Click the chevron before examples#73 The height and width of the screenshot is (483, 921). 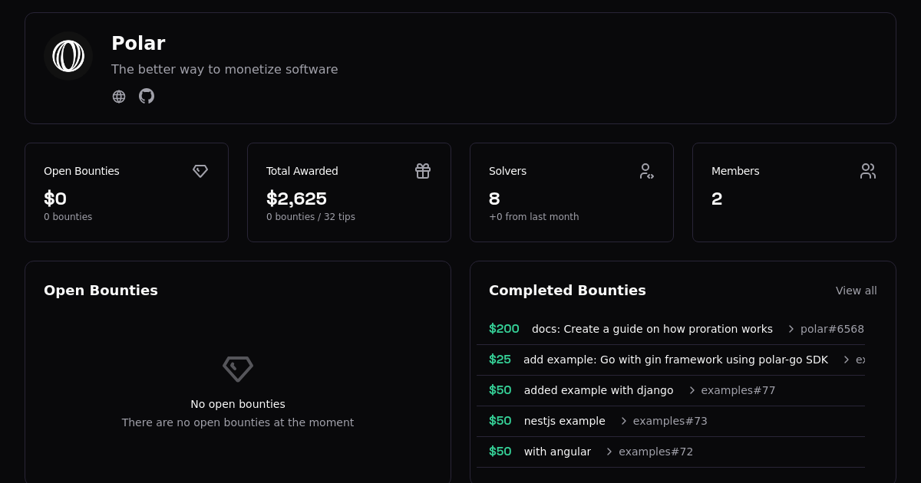point(623,421)
